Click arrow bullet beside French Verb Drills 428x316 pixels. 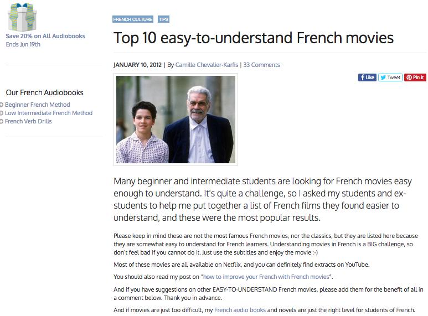click(x=1, y=121)
